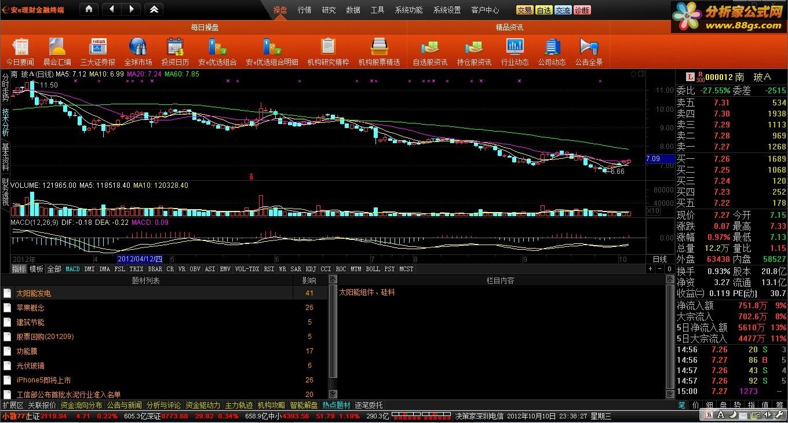
Task: Switch to the 主力轨迹 bottom tab
Action: [239, 405]
